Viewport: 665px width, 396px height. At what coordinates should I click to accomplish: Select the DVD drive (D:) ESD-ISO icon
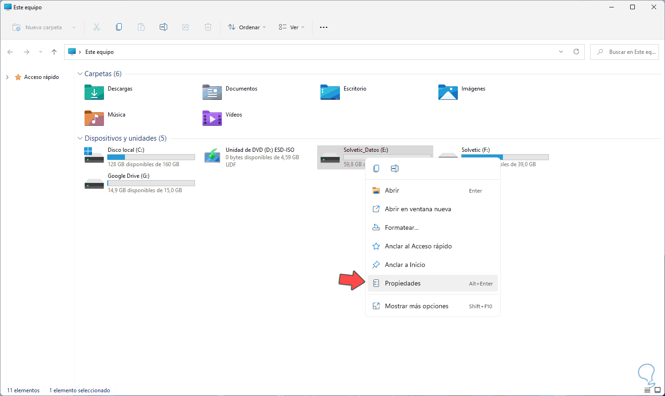click(x=212, y=156)
